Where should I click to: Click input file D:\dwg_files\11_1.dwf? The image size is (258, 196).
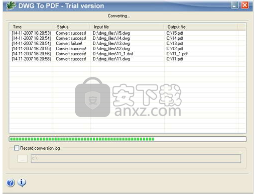113,54
